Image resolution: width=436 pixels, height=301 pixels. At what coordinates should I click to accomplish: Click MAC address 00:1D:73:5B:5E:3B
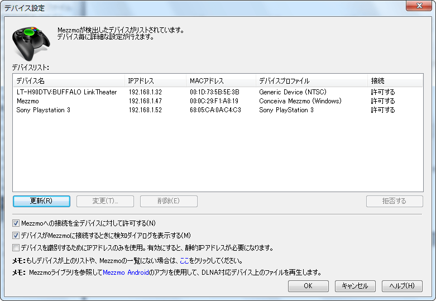click(214, 92)
